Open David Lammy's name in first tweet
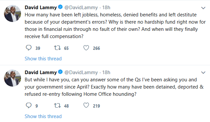The height and width of the screenshot is (122, 210). [x=41, y=8]
